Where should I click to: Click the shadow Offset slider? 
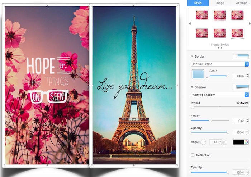(210, 121)
